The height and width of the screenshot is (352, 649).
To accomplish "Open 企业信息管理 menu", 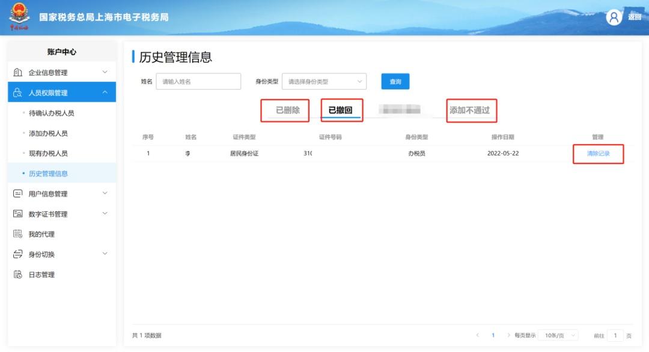I will 62,73.
